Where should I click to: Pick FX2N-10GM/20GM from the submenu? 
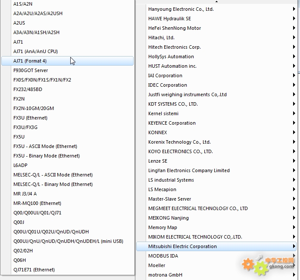[x=67, y=108]
